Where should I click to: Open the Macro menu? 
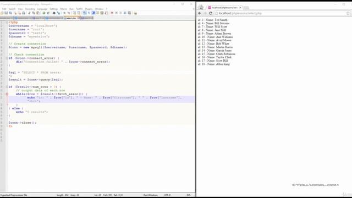(64, 9)
